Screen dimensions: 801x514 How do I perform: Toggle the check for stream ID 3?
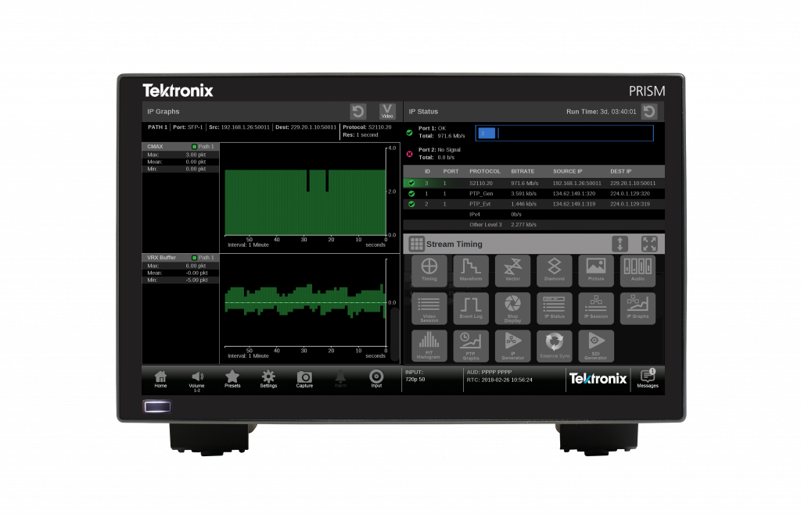coord(411,183)
